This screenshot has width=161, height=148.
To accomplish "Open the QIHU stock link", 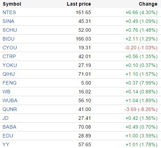I will [9, 74].
